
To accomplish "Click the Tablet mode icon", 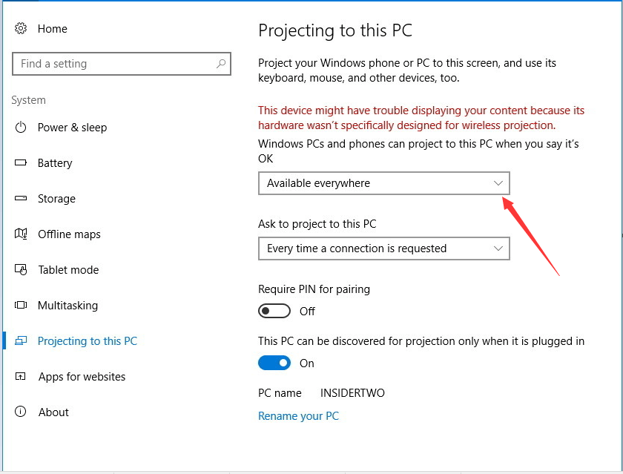I will [21, 270].
